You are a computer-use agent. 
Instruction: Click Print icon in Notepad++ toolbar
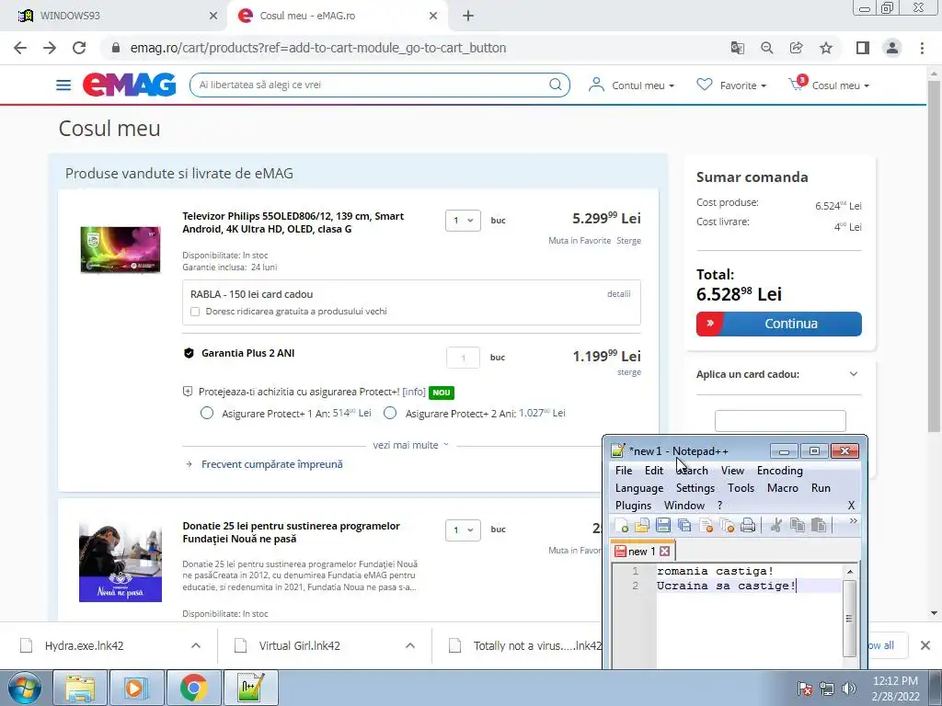click(x=748, y=526)
